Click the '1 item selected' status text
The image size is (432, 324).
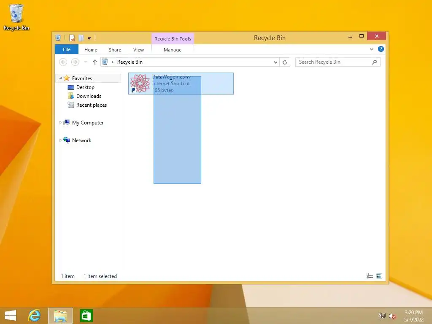pyautogui.click(x=100, y=276)
